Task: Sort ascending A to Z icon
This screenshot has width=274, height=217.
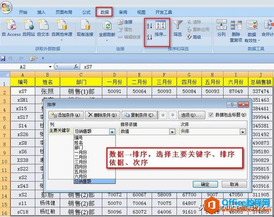Action: coord(149,26)
